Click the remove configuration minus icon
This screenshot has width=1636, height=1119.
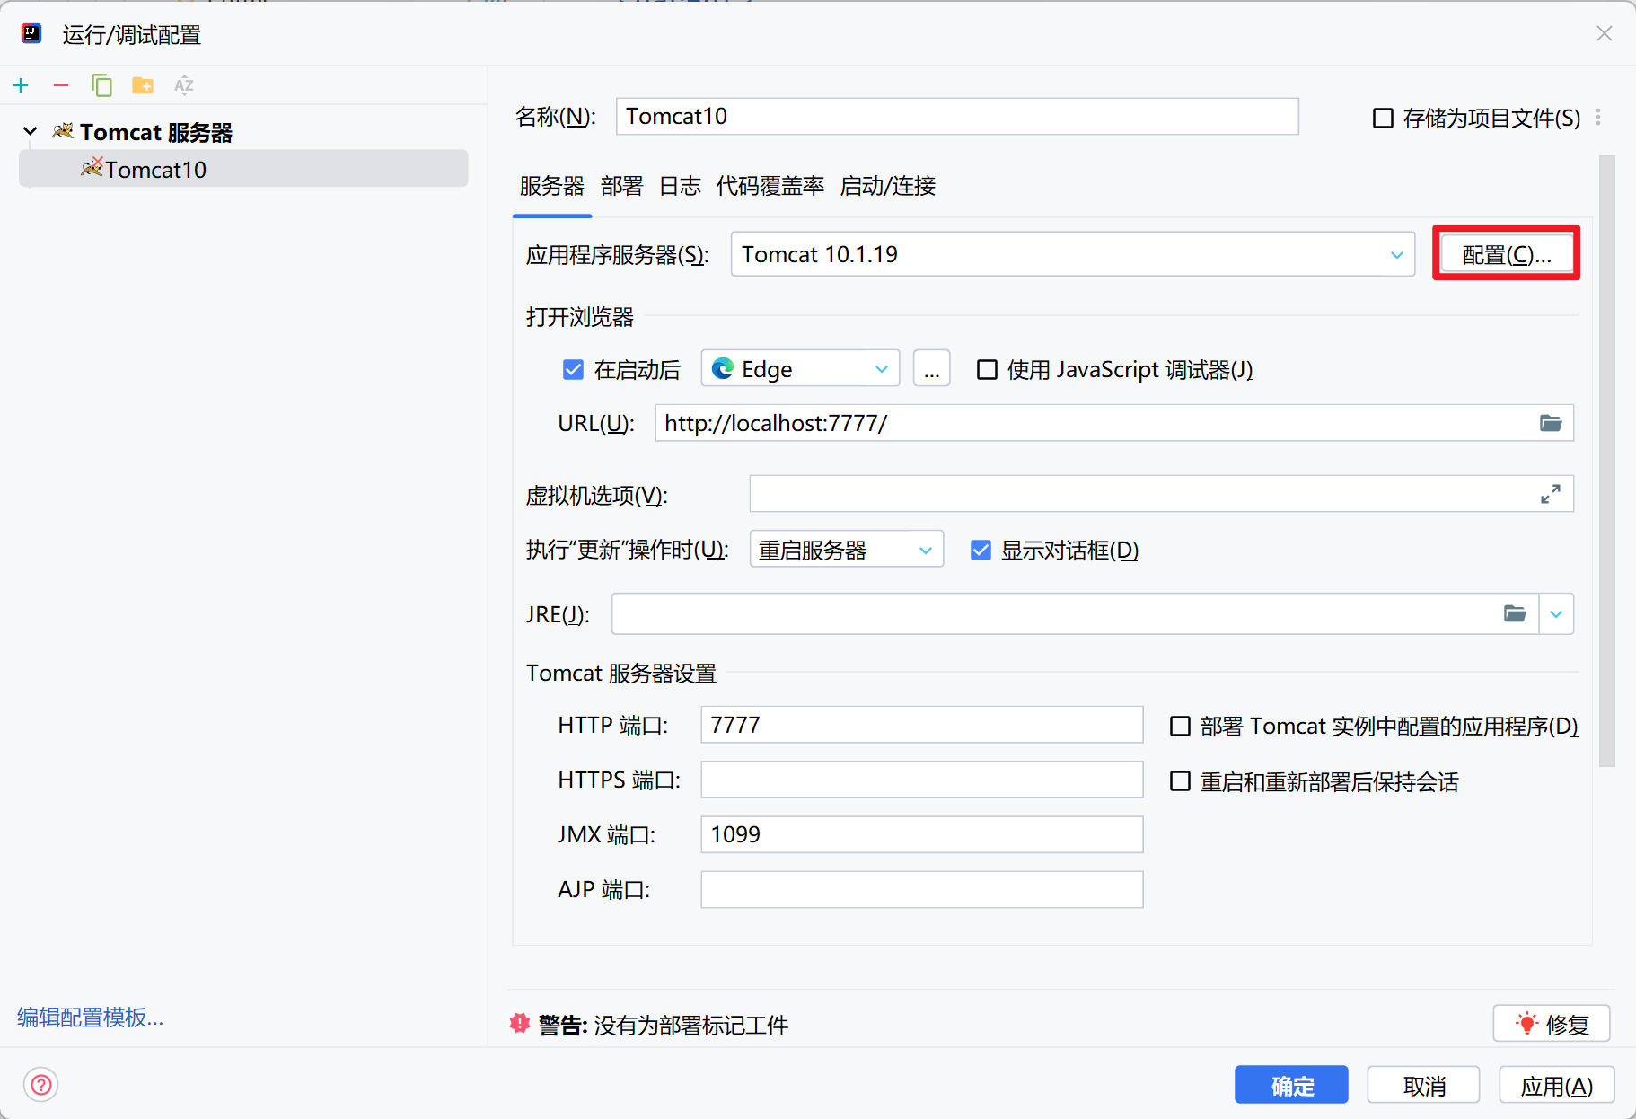point(61,85)
